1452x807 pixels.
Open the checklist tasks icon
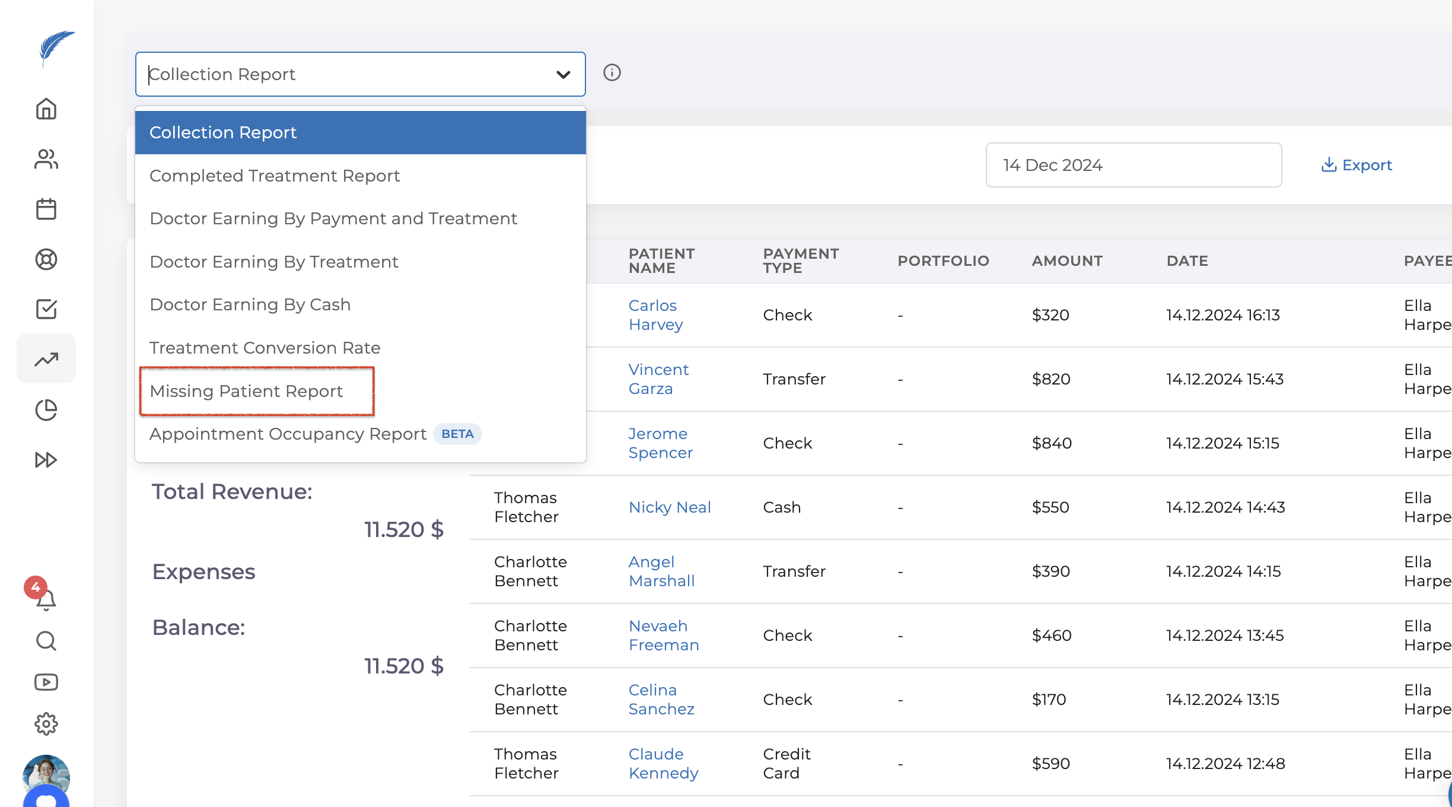click(x=46, y=309)
